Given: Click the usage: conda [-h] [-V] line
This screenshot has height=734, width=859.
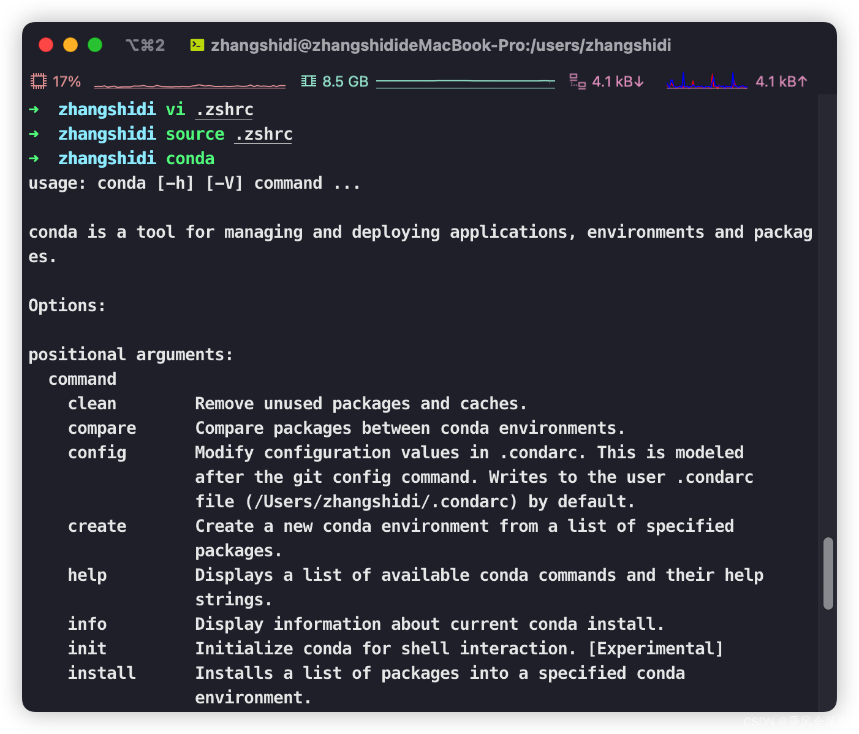Looking at the screenshot, I should [x=195, y=183].
